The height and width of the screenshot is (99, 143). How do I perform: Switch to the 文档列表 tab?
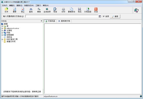50,21
